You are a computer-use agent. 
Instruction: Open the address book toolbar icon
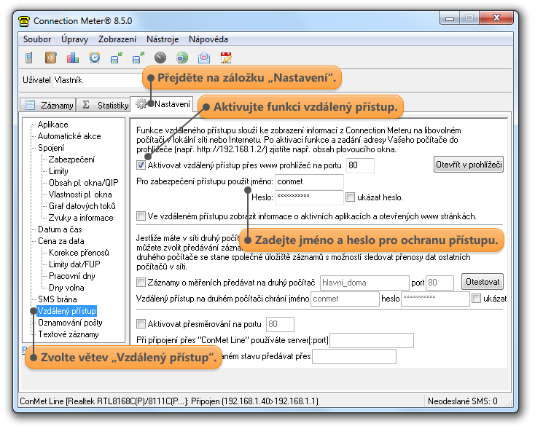coord(50,58)
